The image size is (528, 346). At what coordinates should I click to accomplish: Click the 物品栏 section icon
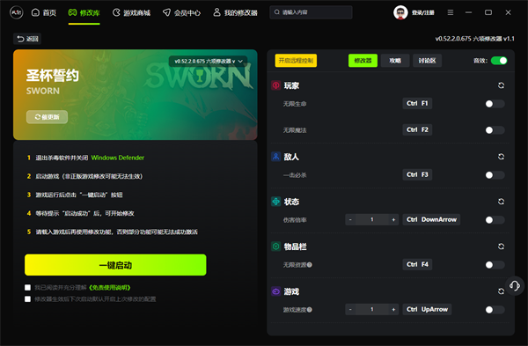coord(275,247)
